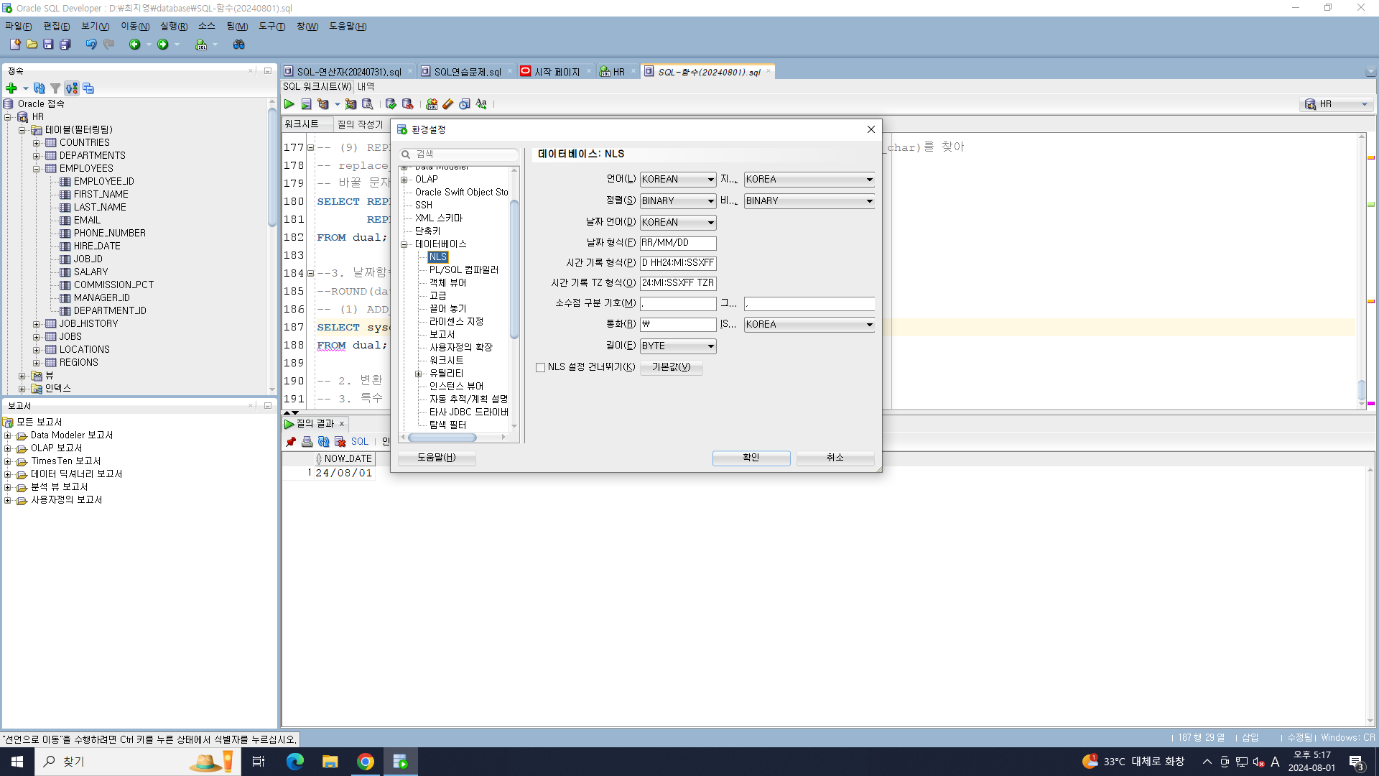Screen dimensions: 1379x776
Task: Click the 확인 button
Action: pos(751,458)
